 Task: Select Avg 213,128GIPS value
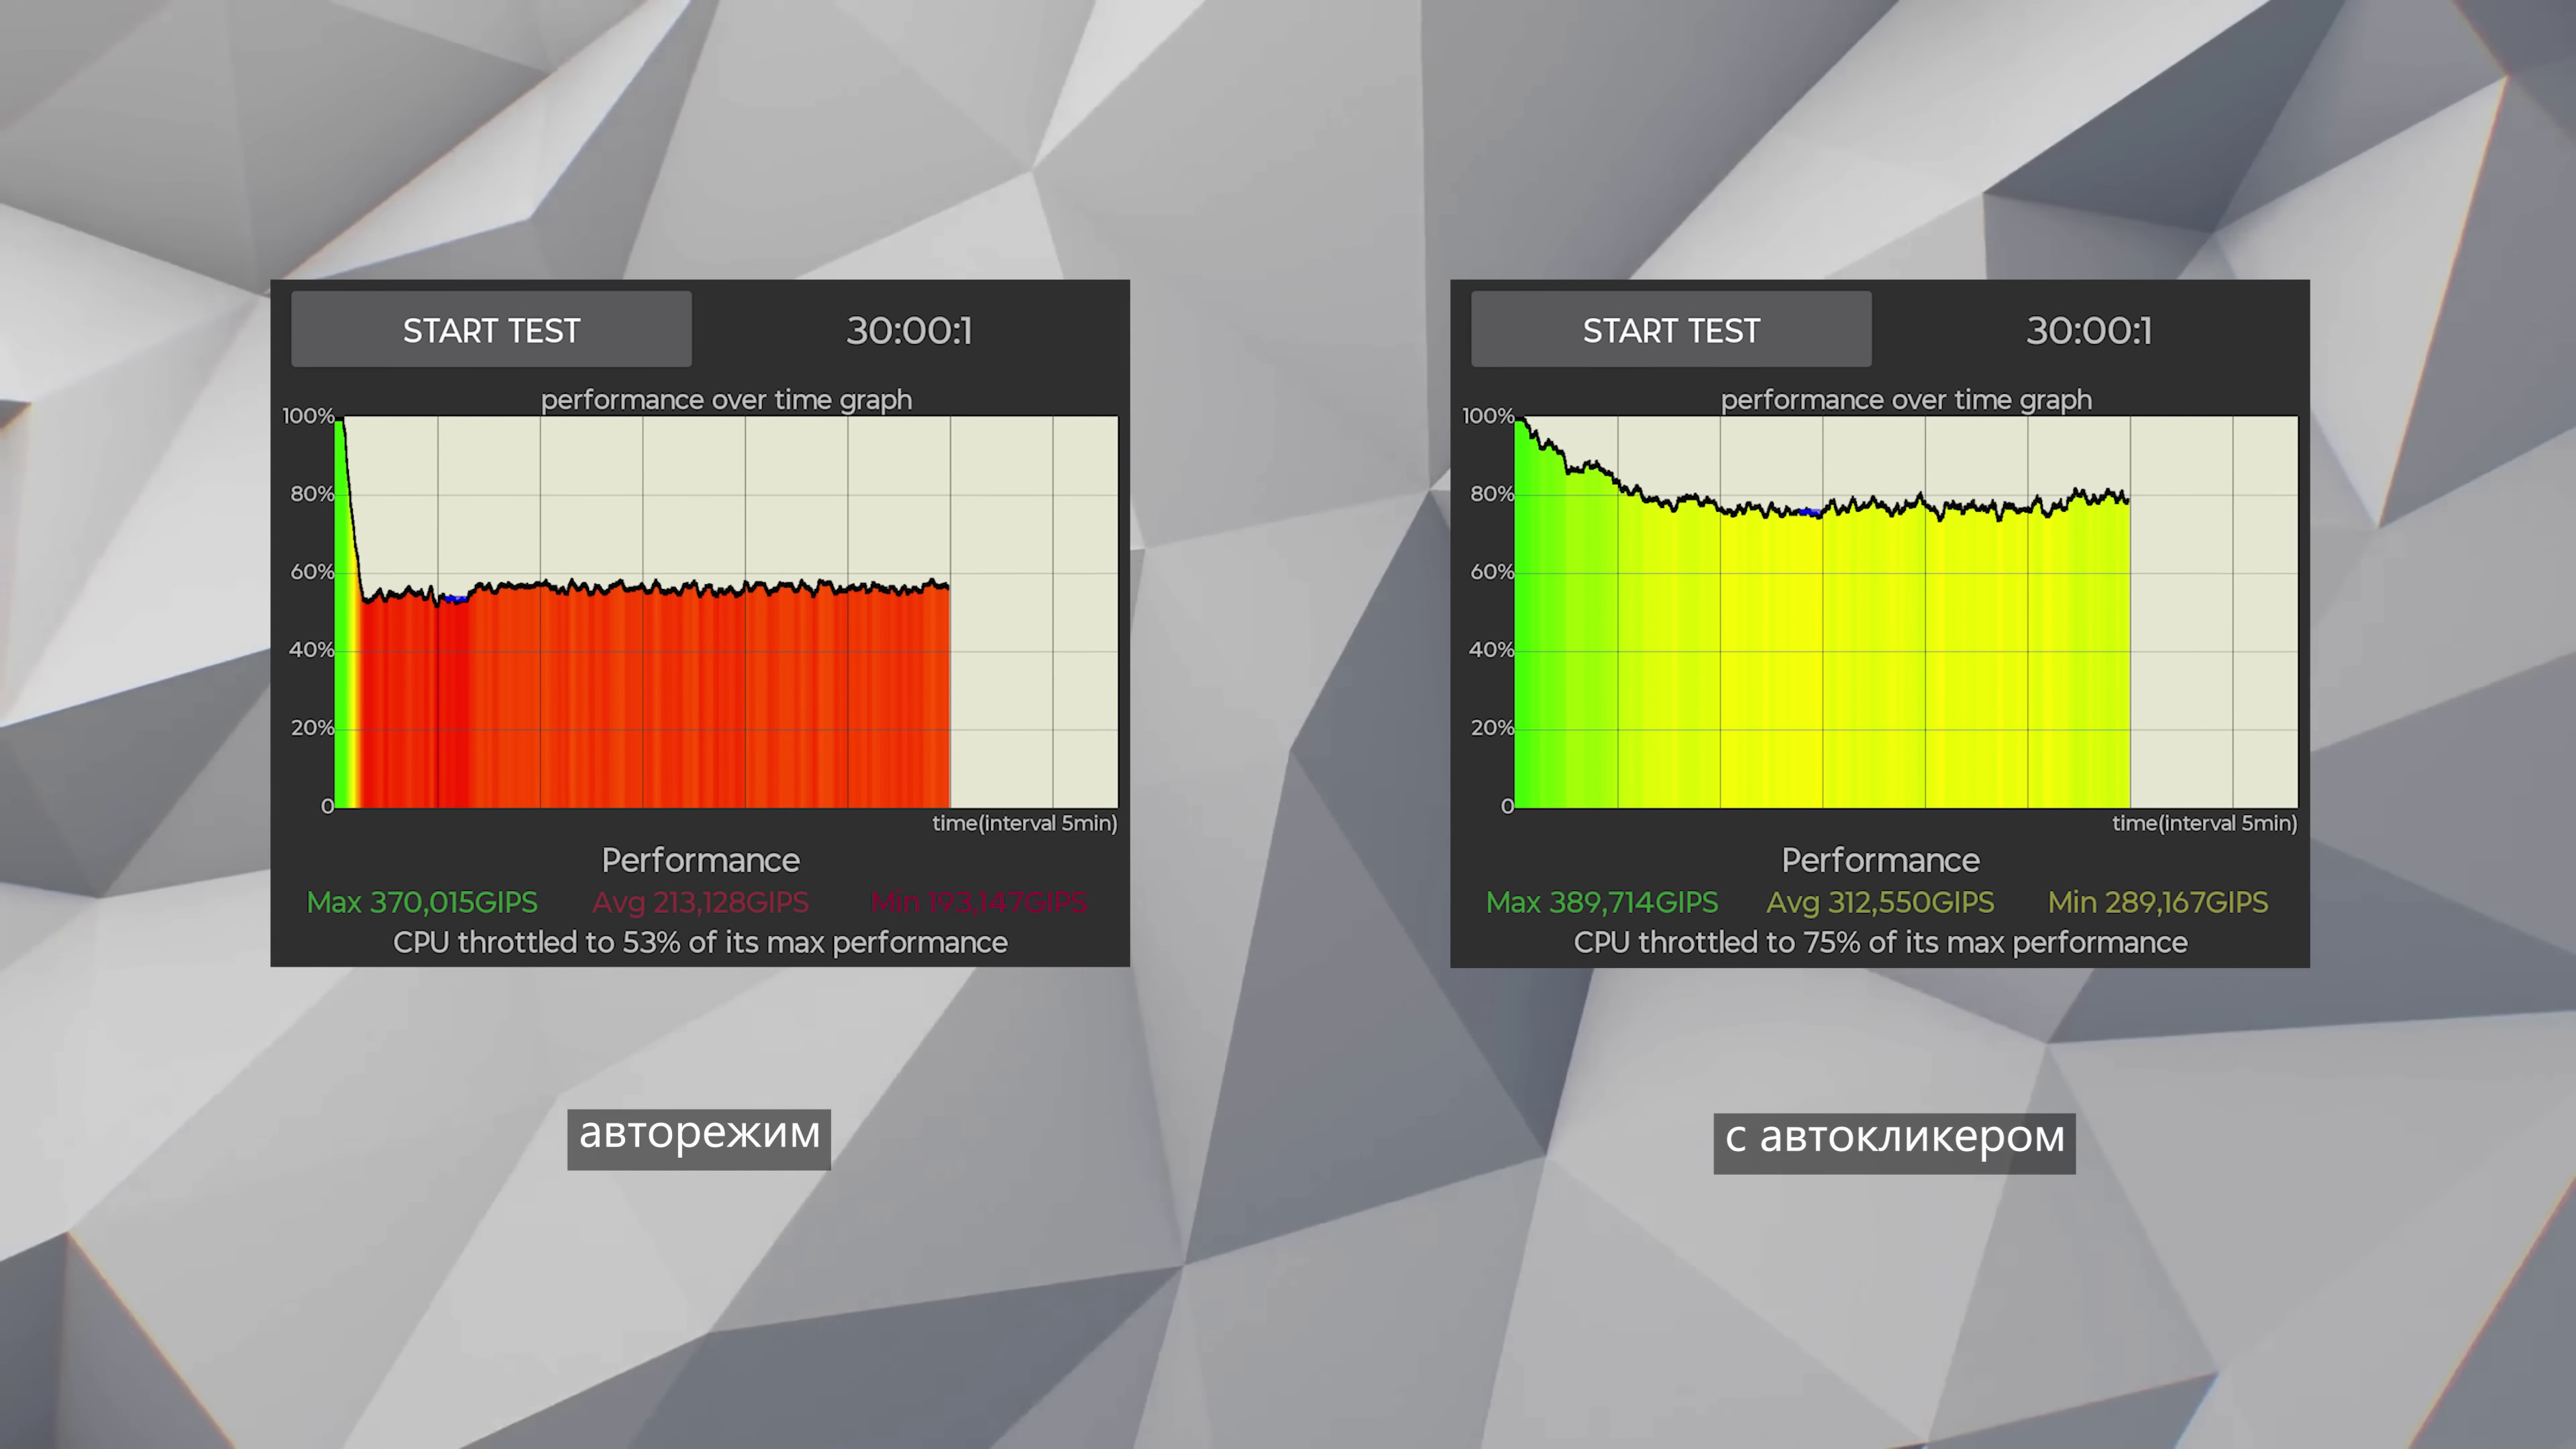coord(700,902)
